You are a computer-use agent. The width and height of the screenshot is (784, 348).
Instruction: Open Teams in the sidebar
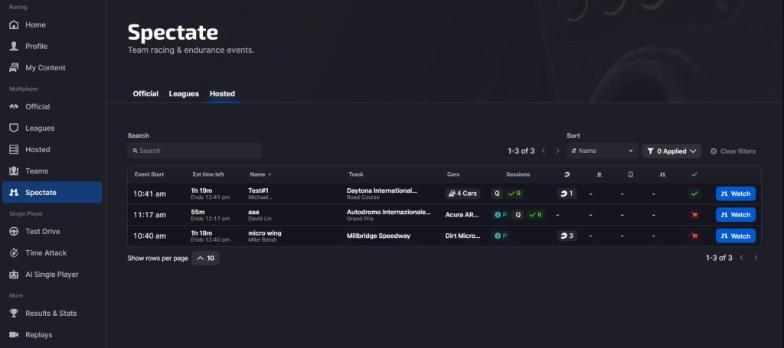pyautogui.click(x=36, y=171)
